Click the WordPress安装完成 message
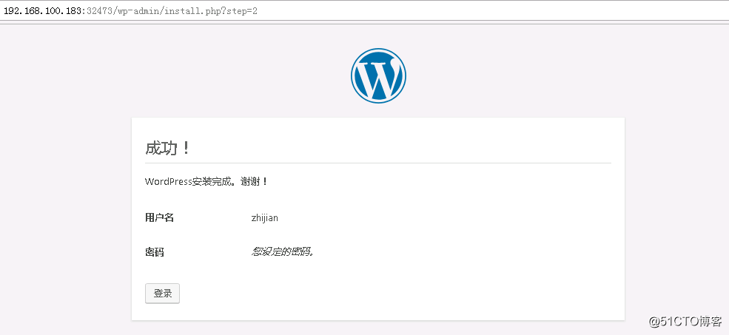This screenshot has height=335, width=729. click(206, 182)
